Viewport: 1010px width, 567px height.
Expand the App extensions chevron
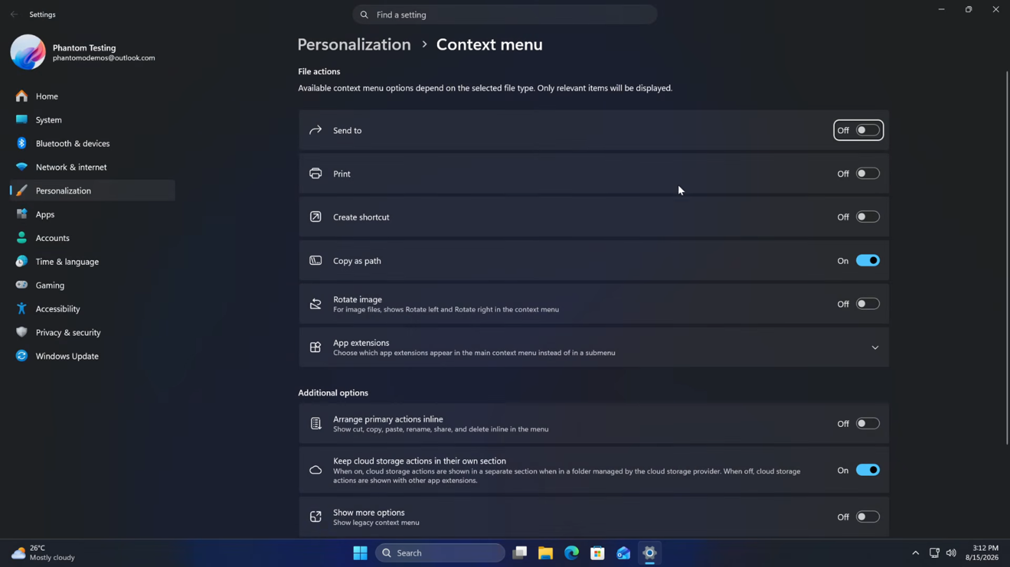875,348
